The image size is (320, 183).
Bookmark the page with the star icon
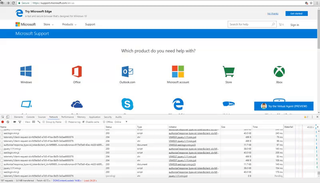(x=311, y=3)
